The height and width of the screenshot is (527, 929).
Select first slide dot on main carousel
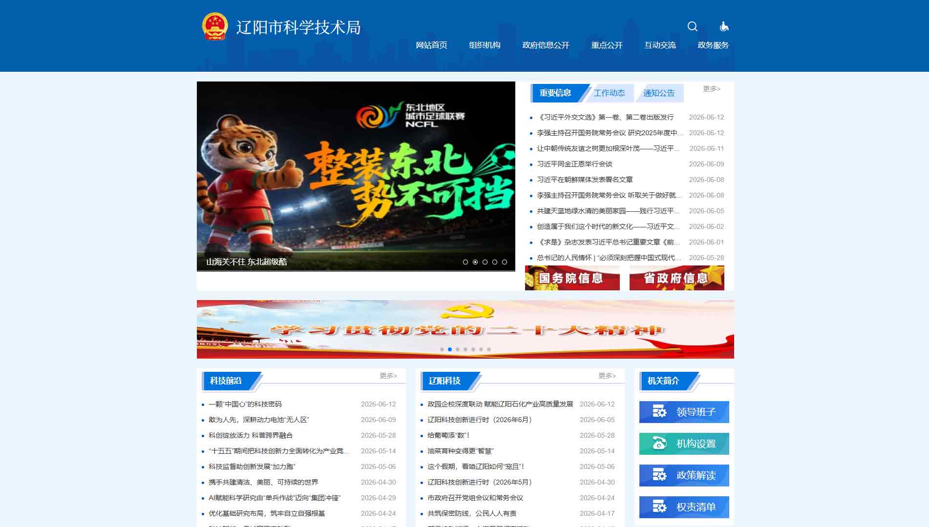pyautogui.click(x=465, y=262)
